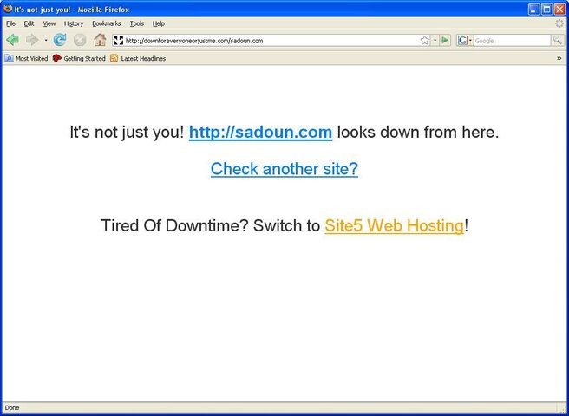569x416 pixels.
Task: Follow the http://sadoun.com link
Action: (260, 132)
